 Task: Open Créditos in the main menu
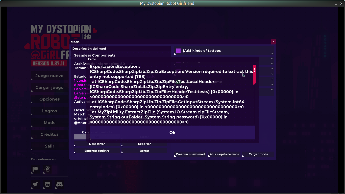click(50, 134)
